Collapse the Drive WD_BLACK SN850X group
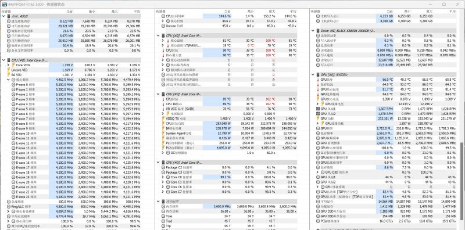465x230 pixels. coord(313,31)
